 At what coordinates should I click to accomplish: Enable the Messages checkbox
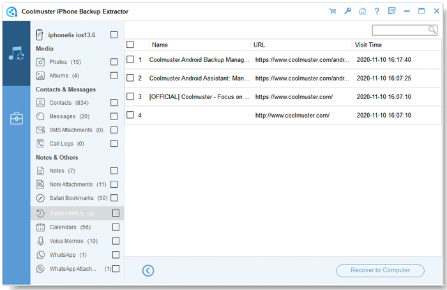(x=114, y=116)
